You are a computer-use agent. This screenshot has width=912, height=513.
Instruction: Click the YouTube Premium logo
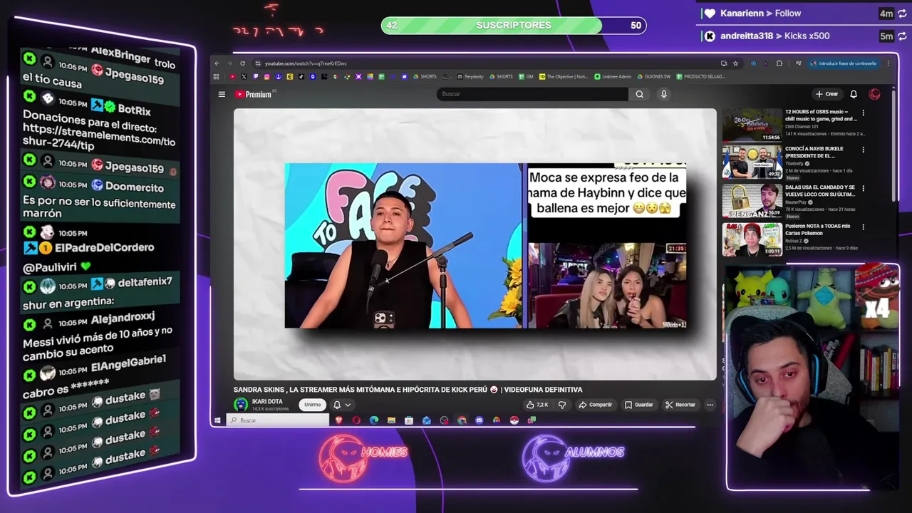coord(254,94)
